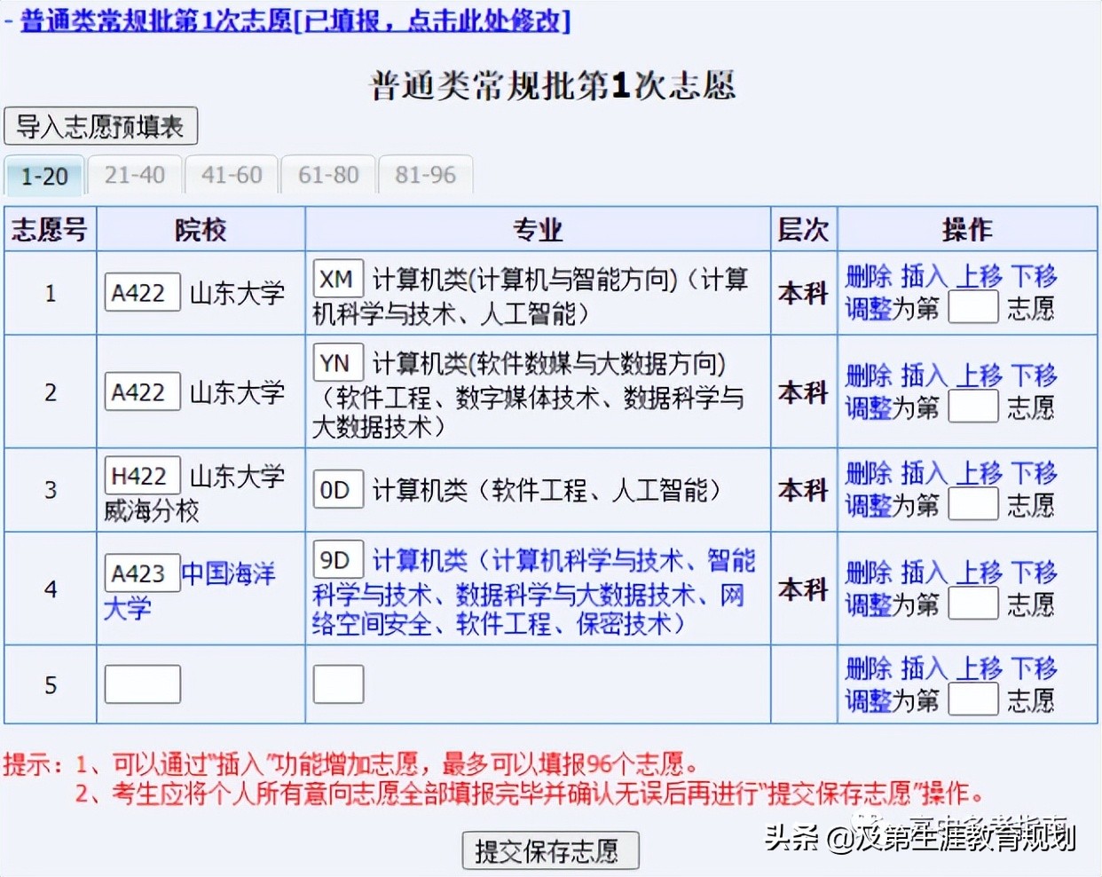The height and width of the screenshot is (877, 1102).
Task: Open the 中国海洋大学 school link
Action: (x=228, y=574)
